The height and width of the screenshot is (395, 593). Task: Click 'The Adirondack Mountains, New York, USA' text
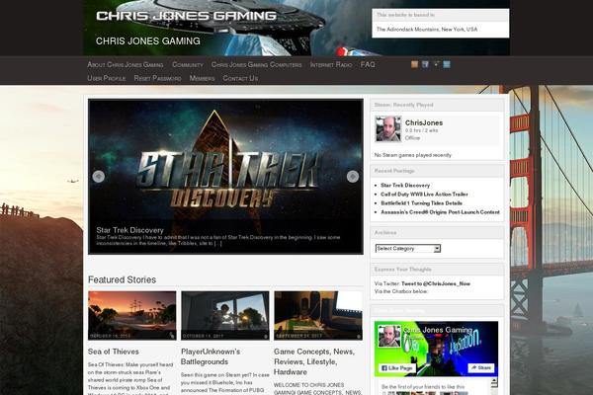(x=427, y=29)
